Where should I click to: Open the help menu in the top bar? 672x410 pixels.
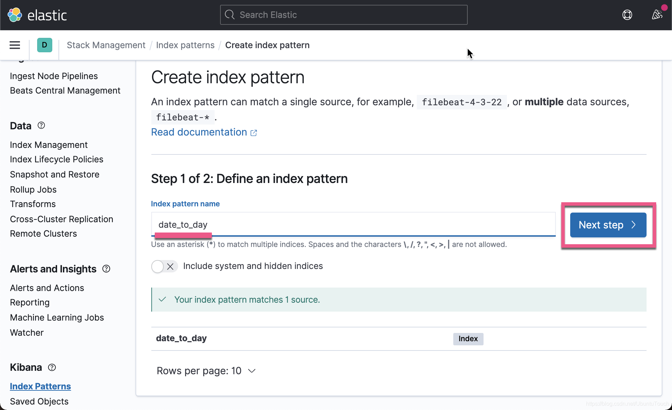(x=627, y=15)
